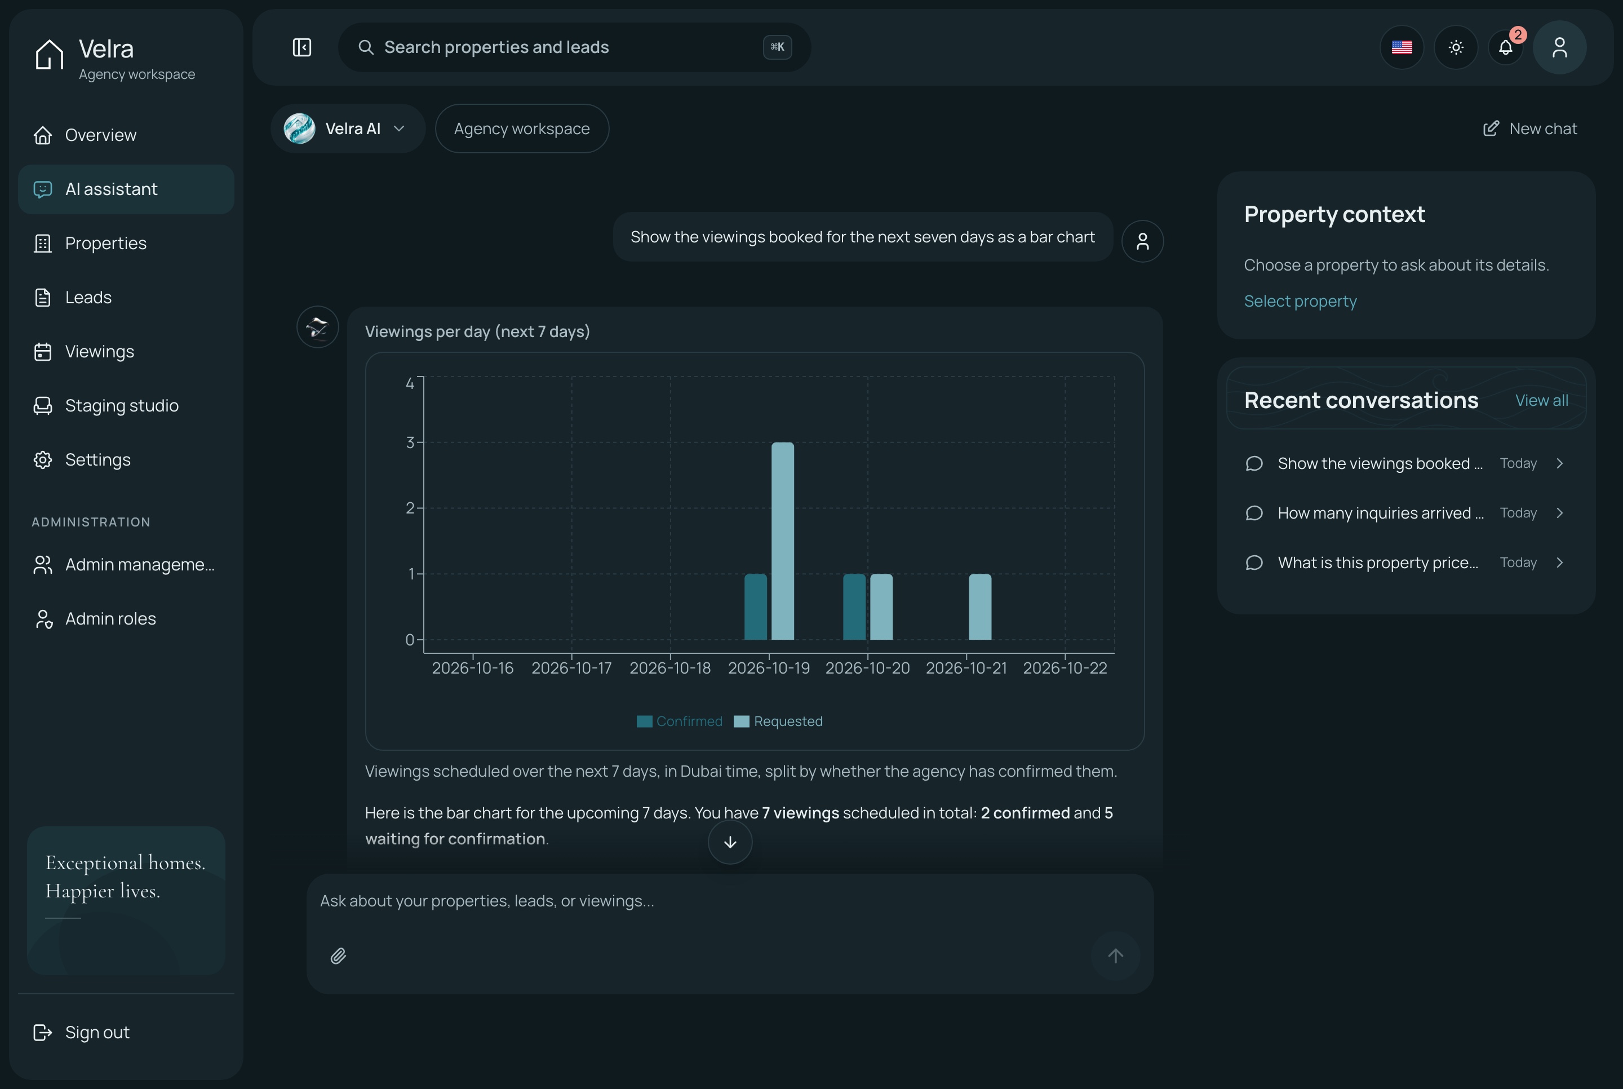Open 'Show the viewings booked' conversation

point(1405,463)
